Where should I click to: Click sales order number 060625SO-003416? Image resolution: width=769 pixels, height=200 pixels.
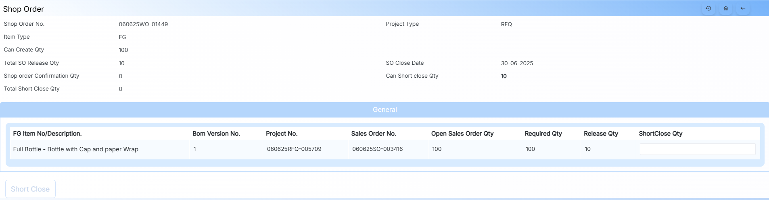pyautogui.click(x=378, y=149)
